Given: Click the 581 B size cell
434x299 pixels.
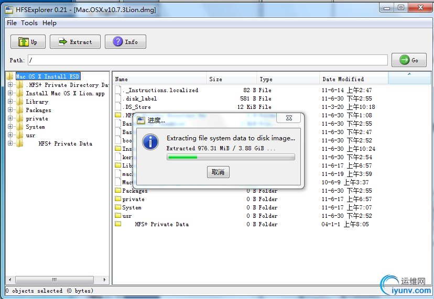Looking at the screenshot, I should (x=248, y=99).
